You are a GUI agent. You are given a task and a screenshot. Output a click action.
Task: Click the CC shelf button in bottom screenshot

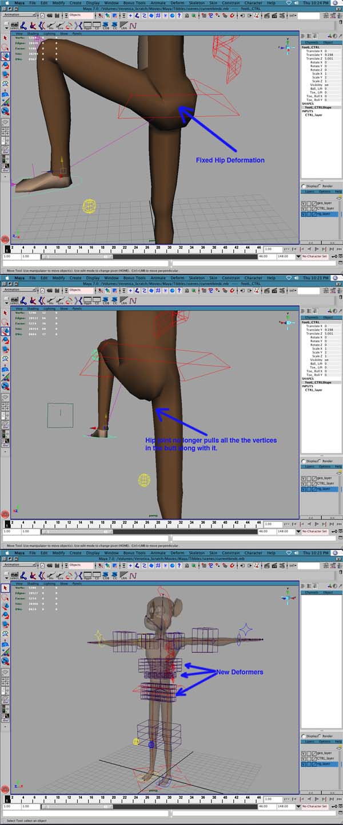(x=115, y=575)
